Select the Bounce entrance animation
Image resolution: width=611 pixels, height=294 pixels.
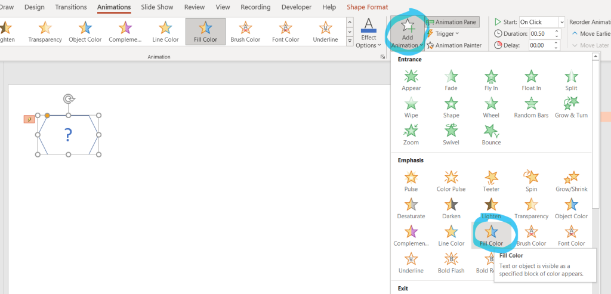(x=491, y=134)
